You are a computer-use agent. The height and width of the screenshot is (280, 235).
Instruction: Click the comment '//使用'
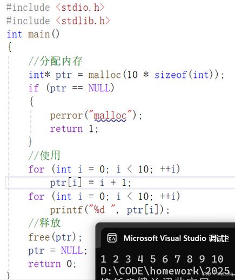coord(44,156)
